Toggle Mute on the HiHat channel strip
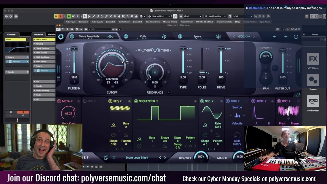327x184 pixels. (11, 112)
